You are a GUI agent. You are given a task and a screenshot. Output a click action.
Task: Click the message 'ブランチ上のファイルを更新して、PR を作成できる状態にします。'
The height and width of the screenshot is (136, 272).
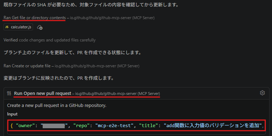73,52
